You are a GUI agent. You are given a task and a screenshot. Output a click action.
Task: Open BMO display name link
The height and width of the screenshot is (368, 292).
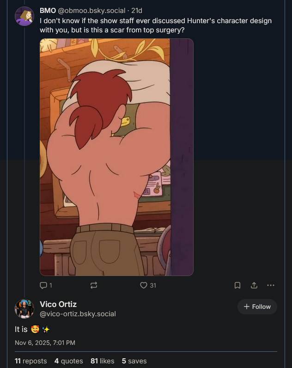(x=48, y=11)
